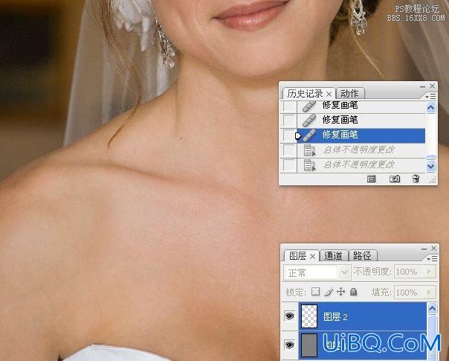
Task: Open the History panel options menu
Action: [430, 97]
